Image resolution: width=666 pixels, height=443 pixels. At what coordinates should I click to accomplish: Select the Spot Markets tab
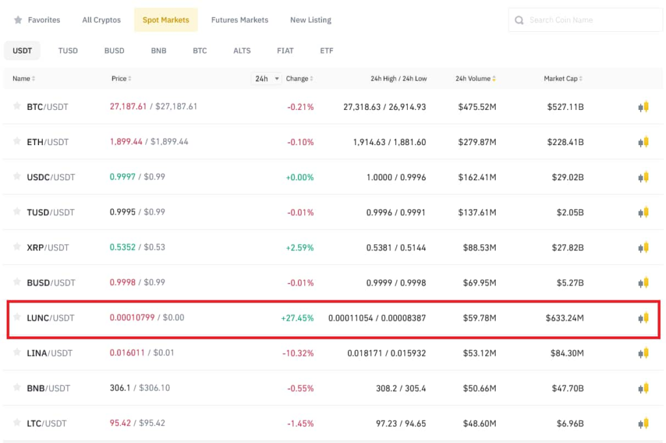point(166,20)
